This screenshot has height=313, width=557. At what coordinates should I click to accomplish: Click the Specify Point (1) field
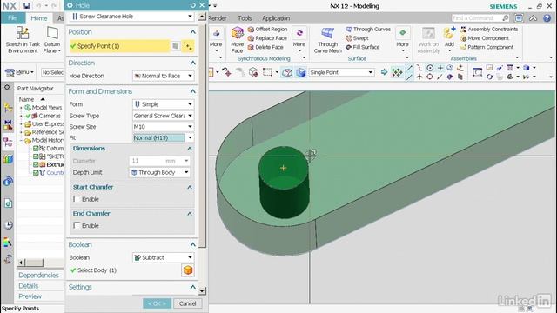click(120, 46)
